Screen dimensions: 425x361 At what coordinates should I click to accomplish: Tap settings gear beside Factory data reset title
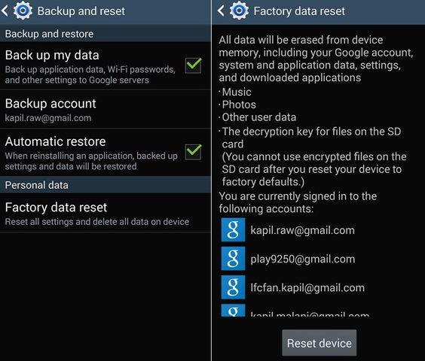pyautogui.click(x=239, y=11)
